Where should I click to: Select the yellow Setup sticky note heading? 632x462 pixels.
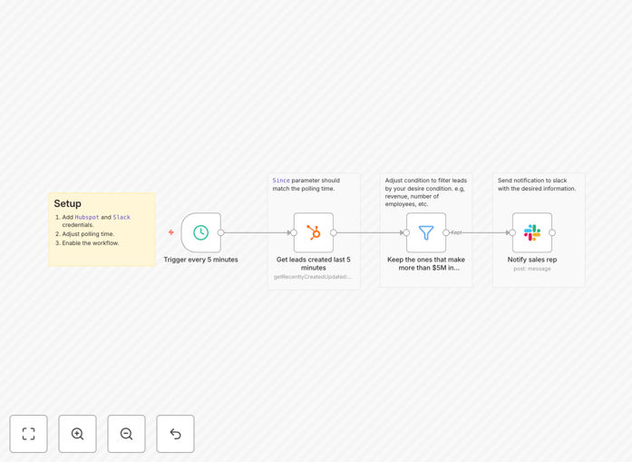tap(68, 203)
